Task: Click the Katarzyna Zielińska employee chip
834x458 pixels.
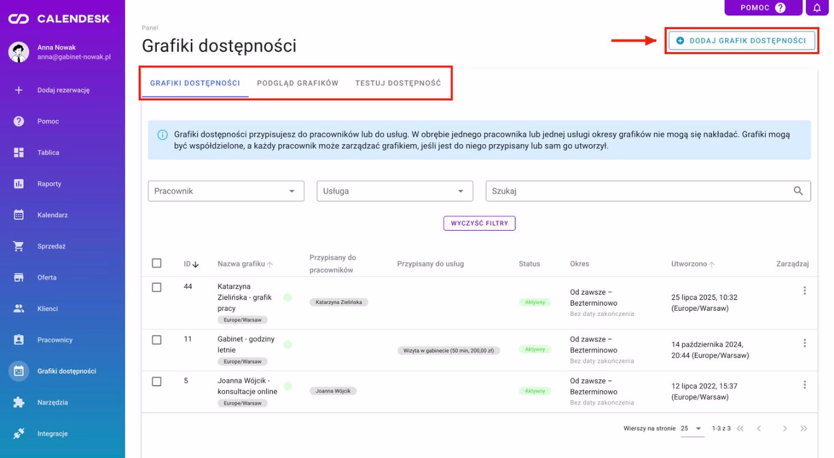Action: (339, 302)
